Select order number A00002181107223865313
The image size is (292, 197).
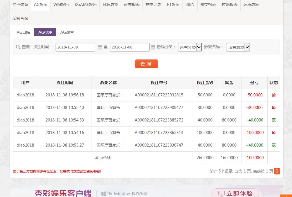(x=159, y=133)
